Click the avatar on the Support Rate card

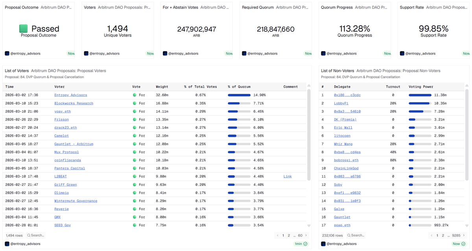[x=402, y=53]
